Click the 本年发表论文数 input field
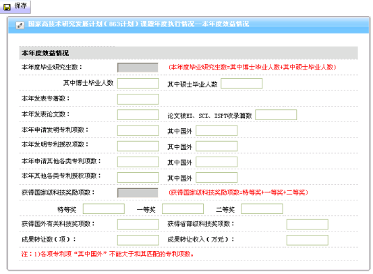The height and width of the screenshot is (274, 373). click(138, 115)
